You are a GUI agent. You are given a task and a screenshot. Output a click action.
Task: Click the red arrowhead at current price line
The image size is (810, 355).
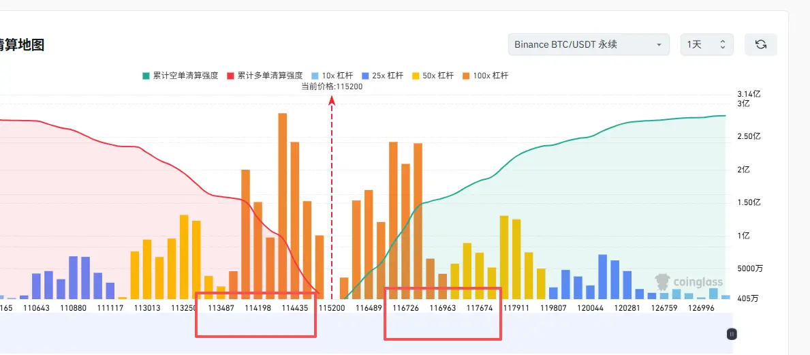pyautogui.click(x=332, y=100)
